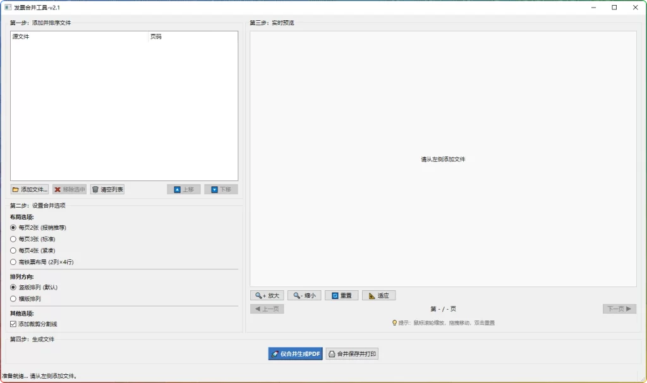Click the 缩小 zoom-out magnifier button
The height and width of the screenshot is (383, 647).
pos(304,295)
